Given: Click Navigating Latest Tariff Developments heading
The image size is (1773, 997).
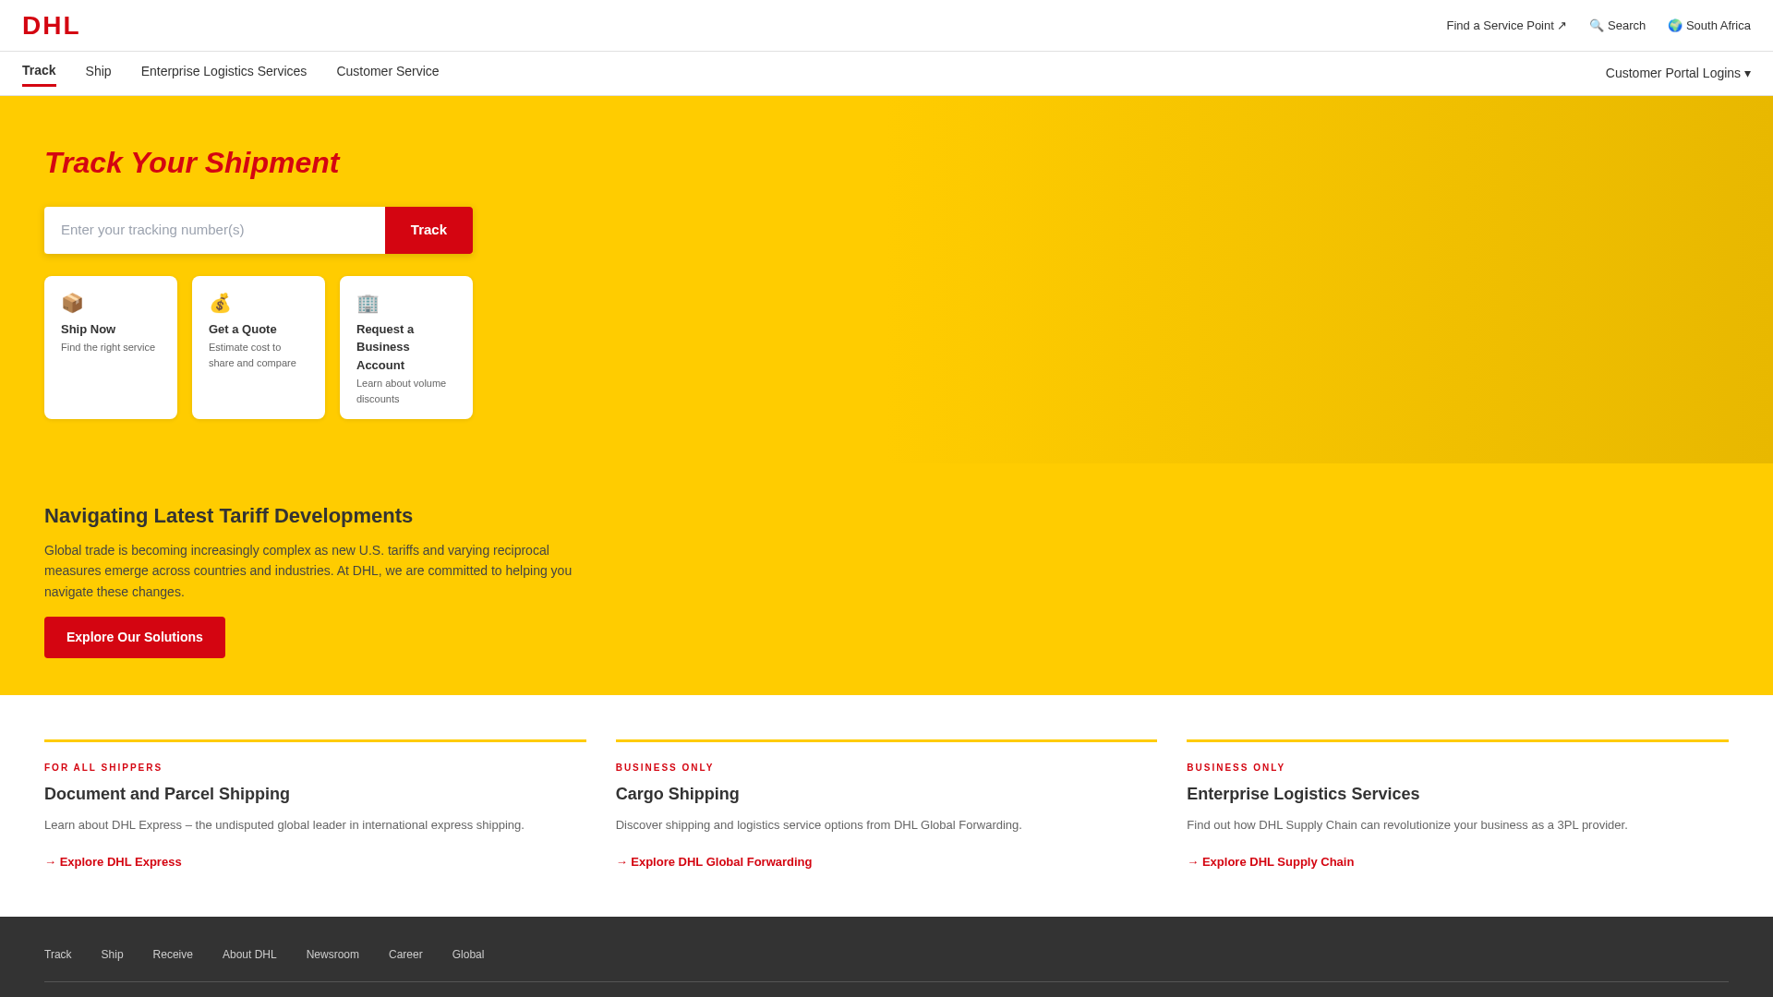Looking at the screenshot, I should coord(228,516).
